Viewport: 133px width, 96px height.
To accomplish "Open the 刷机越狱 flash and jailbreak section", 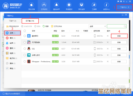I will 82,6.
